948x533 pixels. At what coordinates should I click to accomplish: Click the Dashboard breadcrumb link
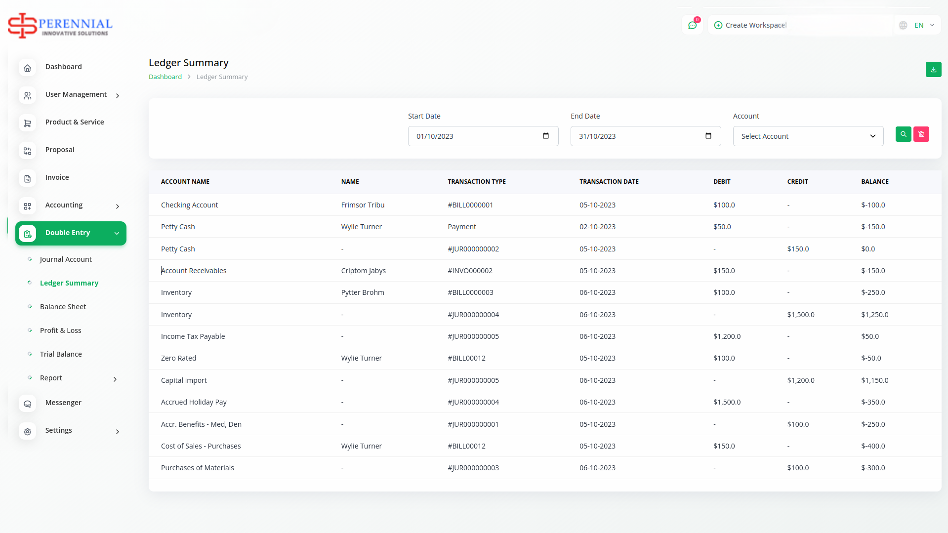tap(165, 77)
